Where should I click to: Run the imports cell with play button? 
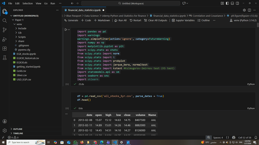[66, 30]
